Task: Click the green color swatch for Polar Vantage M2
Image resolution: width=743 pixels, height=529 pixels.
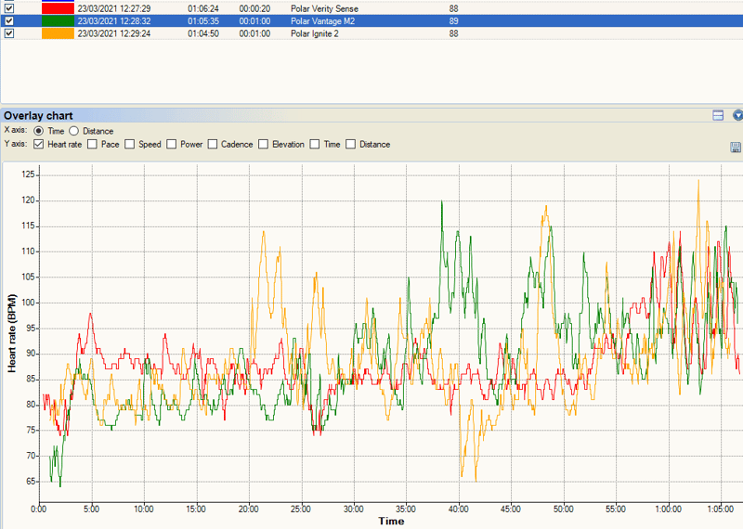Action: (58, 20)
